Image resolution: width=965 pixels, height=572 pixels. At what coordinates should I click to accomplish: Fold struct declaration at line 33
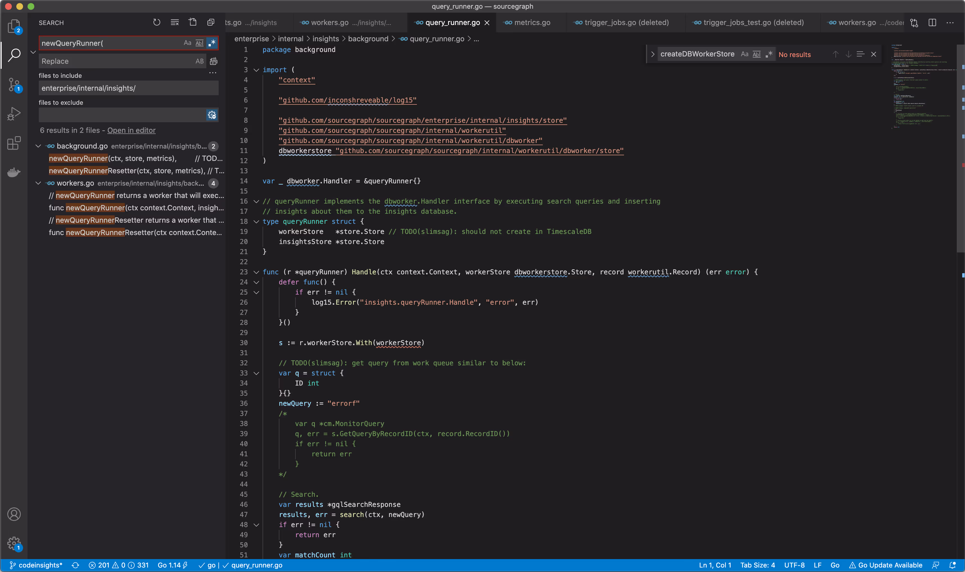click(256, 373)
